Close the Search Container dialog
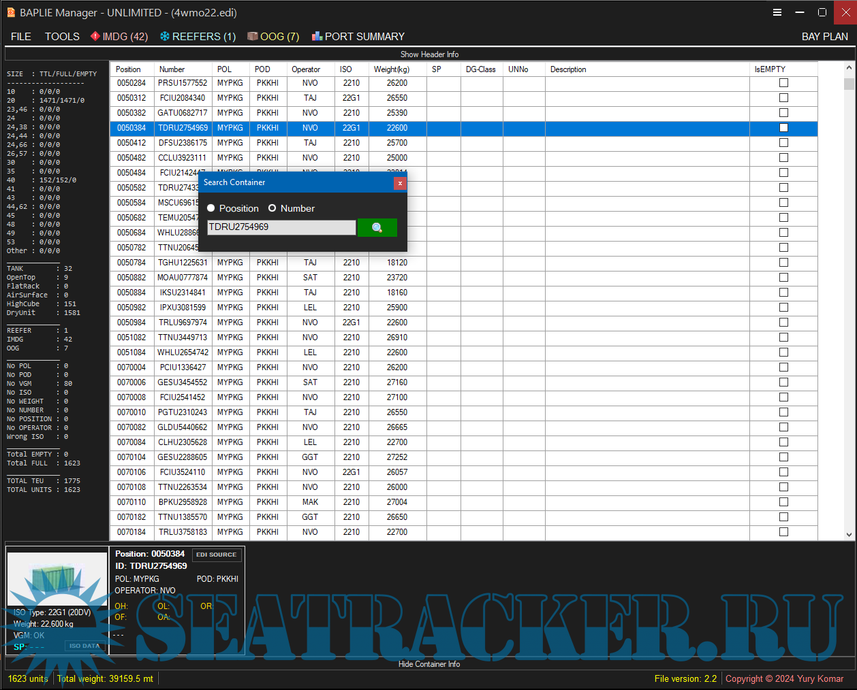 (x=400, y=183)
